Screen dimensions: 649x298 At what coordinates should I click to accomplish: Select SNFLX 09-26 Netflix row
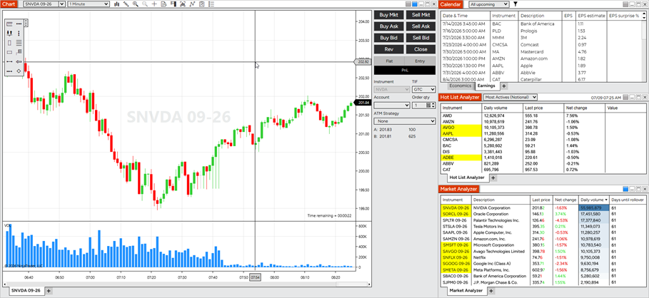coord(543,257)
